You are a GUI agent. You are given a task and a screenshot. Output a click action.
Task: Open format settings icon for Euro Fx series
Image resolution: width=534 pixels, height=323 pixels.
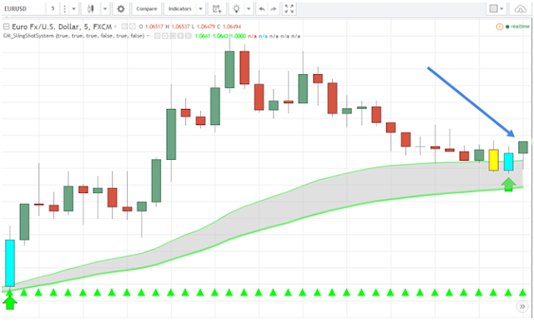(133, 27)
